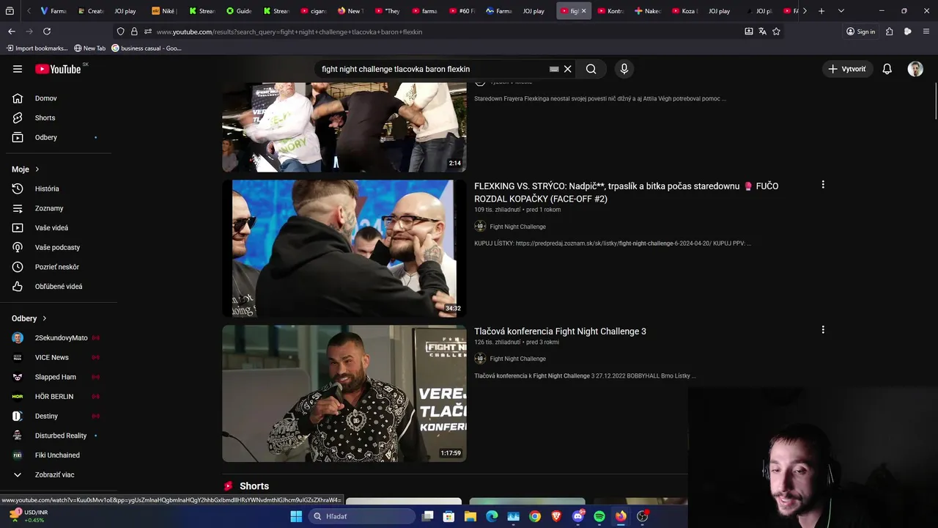Switch to the Niké tab
This screenshot has height=528, width=938.
(x=165, y=11)
